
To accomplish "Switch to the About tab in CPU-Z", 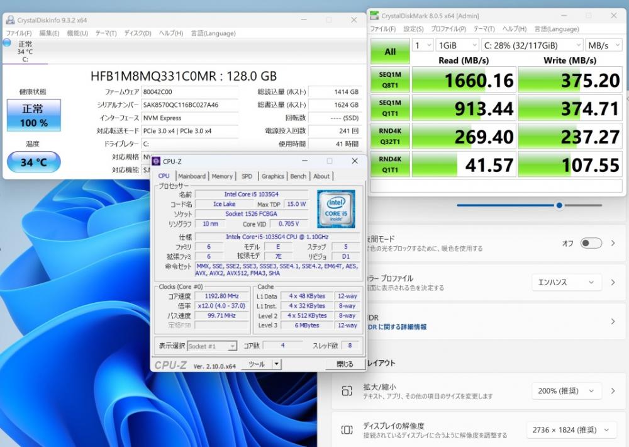I will tap(321, 176).
